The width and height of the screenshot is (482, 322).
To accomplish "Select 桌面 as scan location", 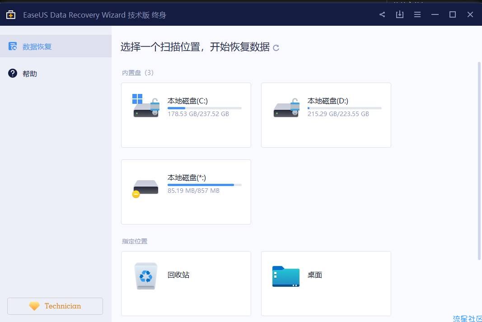I will (x=326, y=284).
